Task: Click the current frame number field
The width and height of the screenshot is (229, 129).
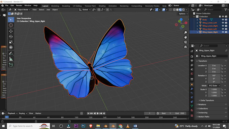Action: pyautogui.click(x=150, y=114)
